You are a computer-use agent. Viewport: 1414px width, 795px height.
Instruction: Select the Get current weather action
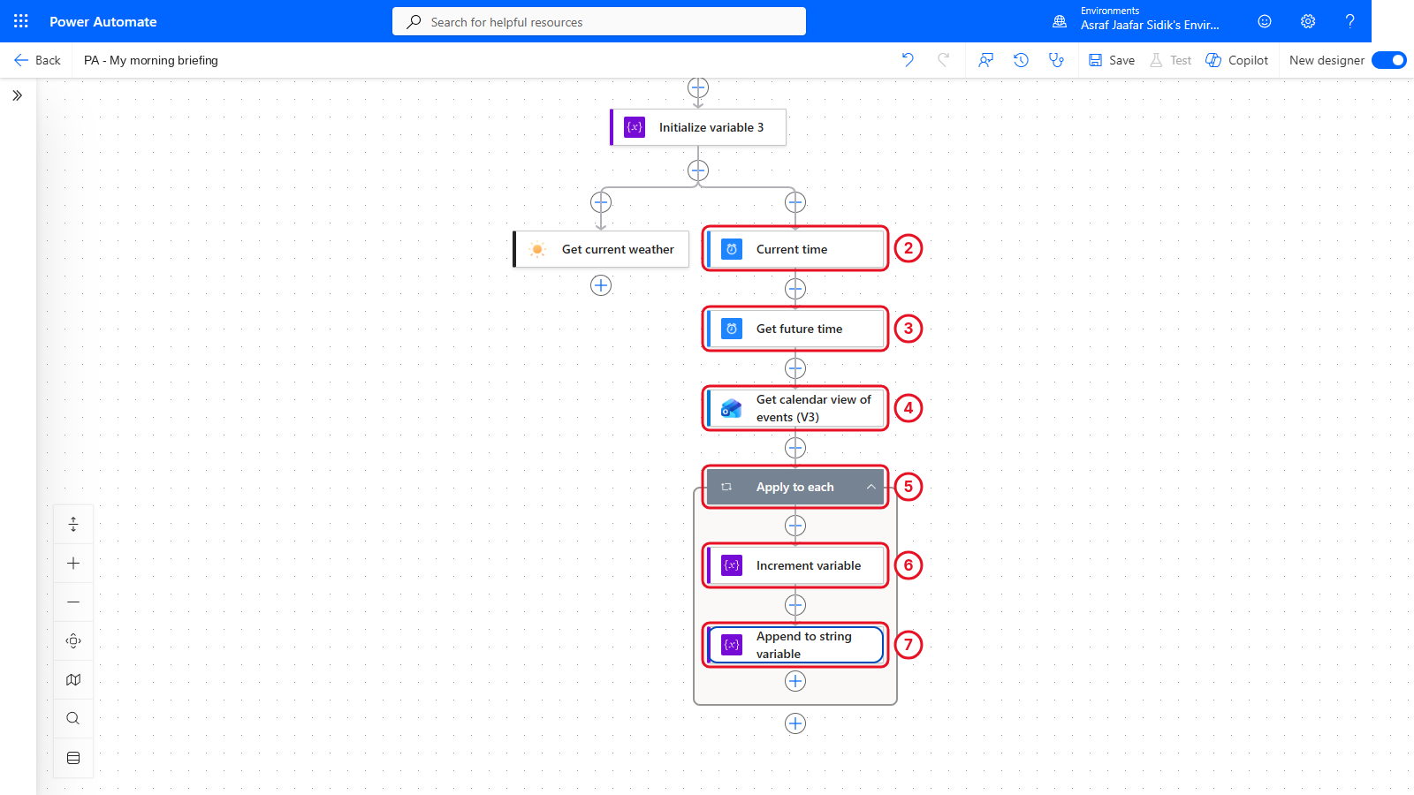point(601,249)
